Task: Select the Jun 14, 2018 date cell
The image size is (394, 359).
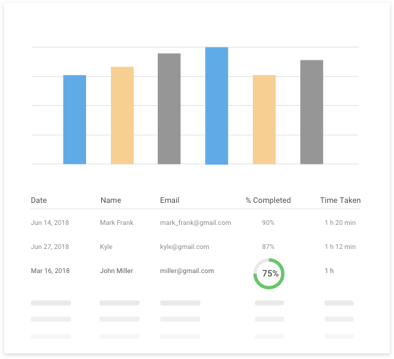Action: [50, 223]
